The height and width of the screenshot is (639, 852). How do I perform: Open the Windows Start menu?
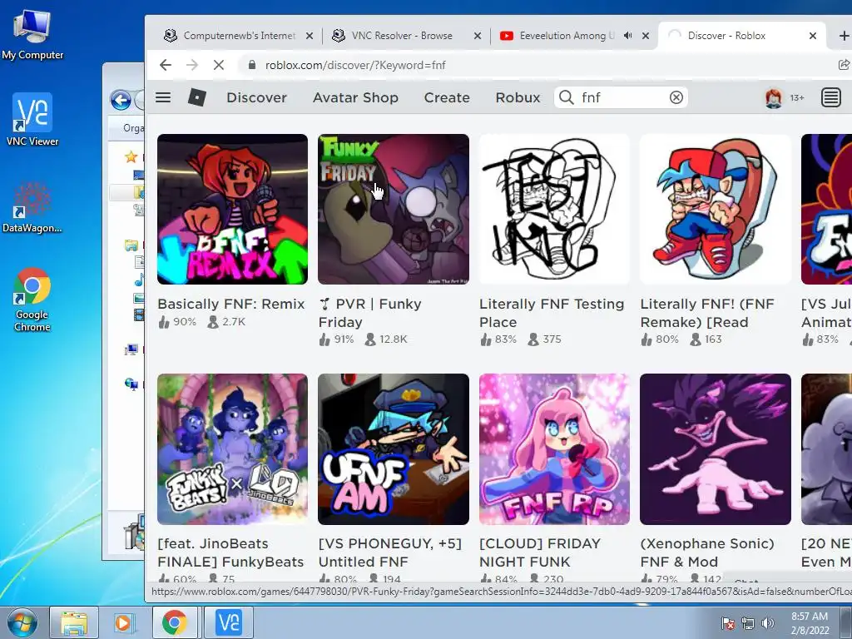coord(22,622)
